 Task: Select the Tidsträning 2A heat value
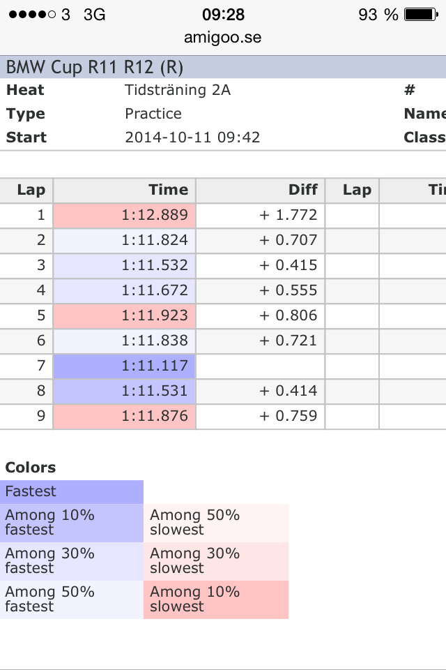point(178,90)
